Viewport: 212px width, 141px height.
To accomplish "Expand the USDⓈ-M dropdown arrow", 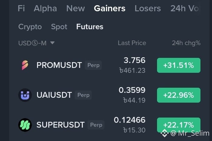I will point(52,43).
